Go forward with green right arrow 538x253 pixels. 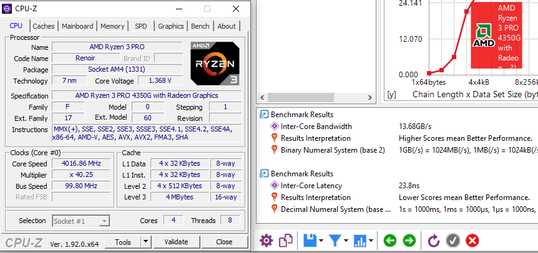tap(409, 240)
